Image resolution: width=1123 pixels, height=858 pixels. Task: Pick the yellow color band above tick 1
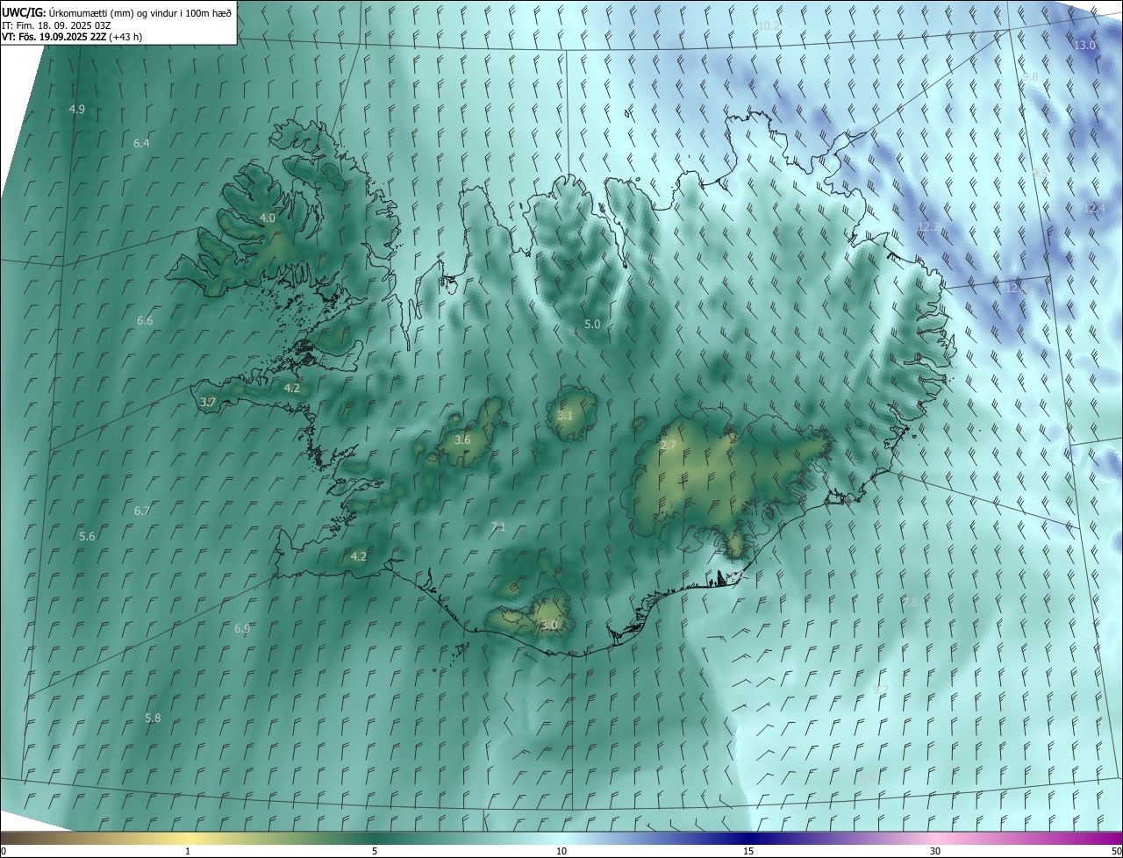(x=188, y=838)
